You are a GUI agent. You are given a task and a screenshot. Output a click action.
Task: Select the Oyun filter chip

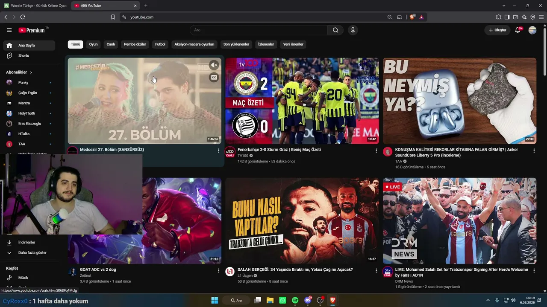tap(93, 44)
